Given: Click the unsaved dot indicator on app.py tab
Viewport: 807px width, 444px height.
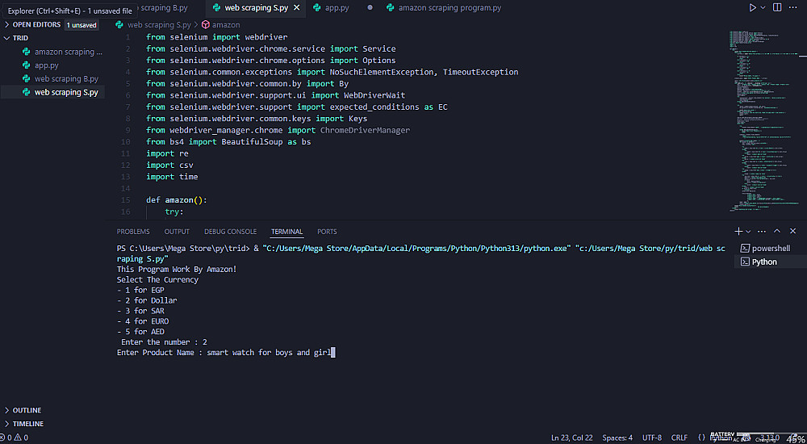Looking at the screenshot, I should (x=370, y=8).
